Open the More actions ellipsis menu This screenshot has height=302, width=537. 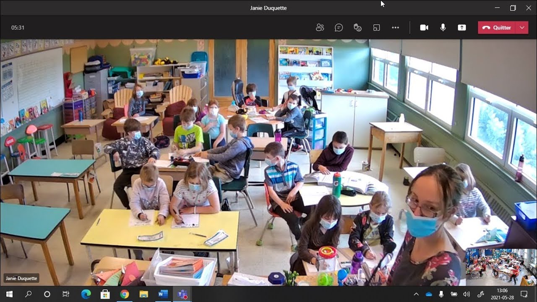tap(395, 28)
